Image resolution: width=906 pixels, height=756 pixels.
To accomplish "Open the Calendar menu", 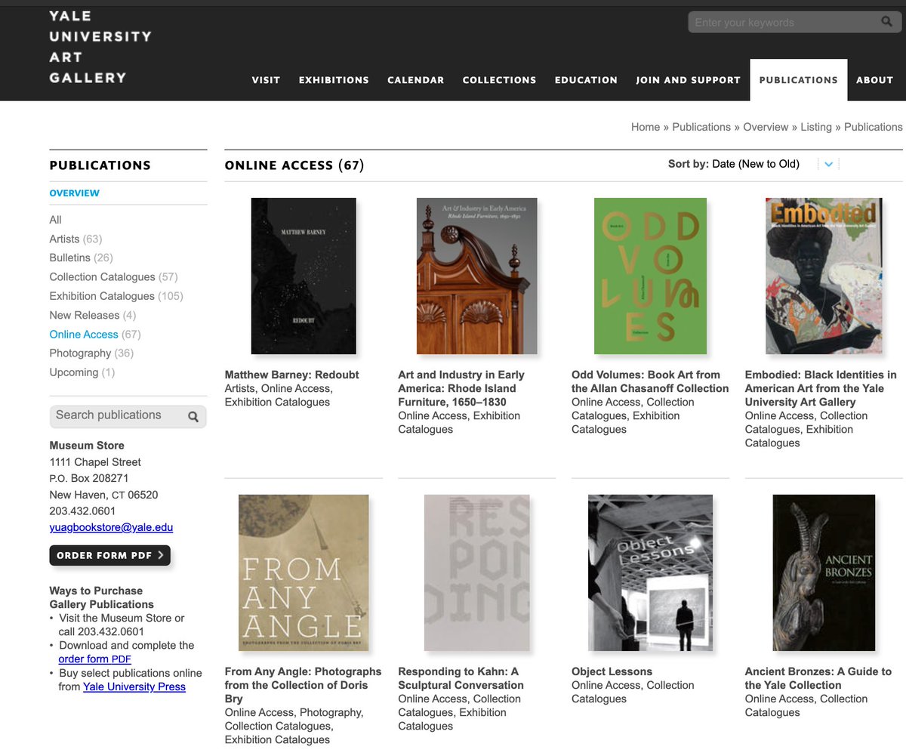I will tap(416, 80).
